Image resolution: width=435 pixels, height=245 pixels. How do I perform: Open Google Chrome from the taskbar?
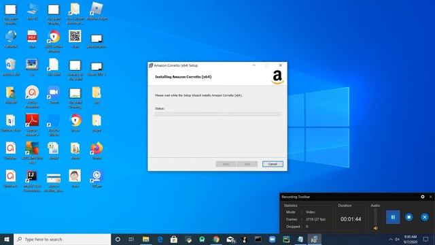[216, 239]
